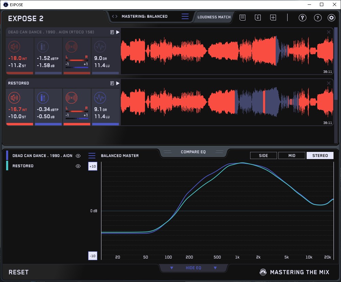This screenshot has width=341, height=282.
Task: Click the Mastering The Mix logo icon
Action: pos(263,272)
